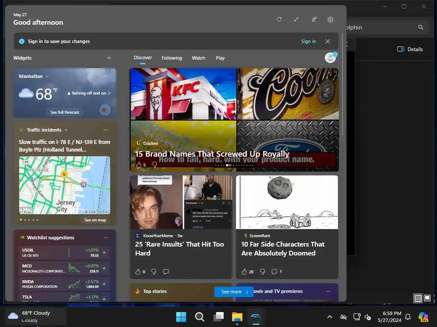Open weather widget more options
Screen dimensions: 437x327
pos(105,76)
